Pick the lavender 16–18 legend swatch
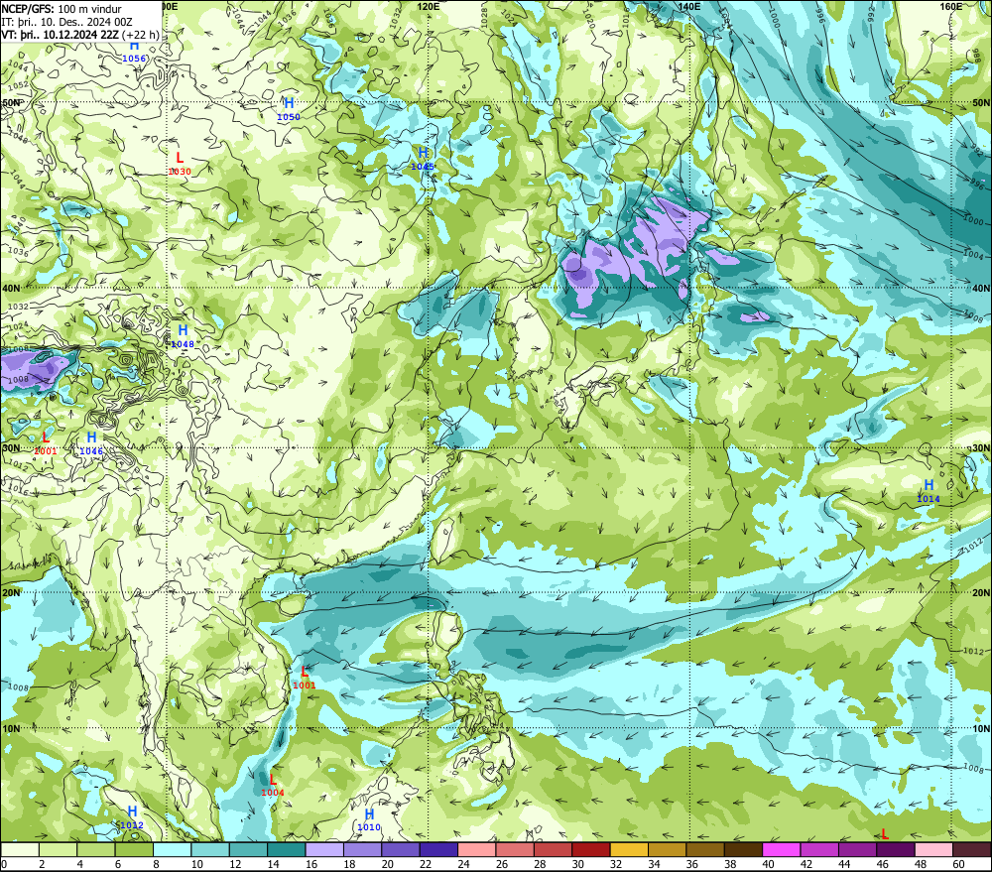The width and height of the screenshot is (992, 872). tap(324, 849)
